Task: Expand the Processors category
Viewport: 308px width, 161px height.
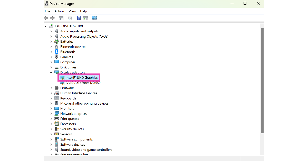Action: 51,124
